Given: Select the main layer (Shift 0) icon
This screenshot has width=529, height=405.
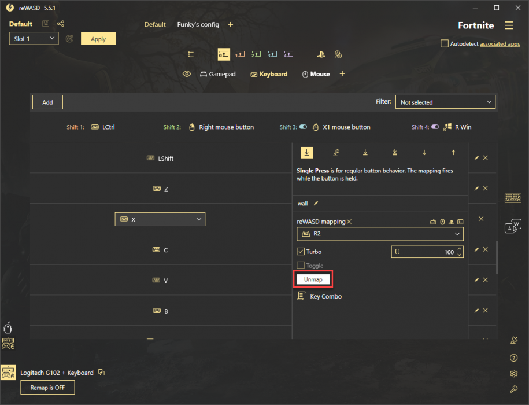Looking at the screenshot, I should click(224, 54).
